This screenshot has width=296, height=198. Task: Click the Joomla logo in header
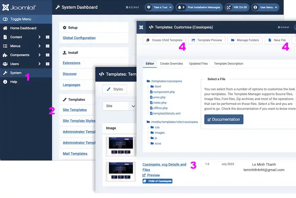click(x=19, y=7)
